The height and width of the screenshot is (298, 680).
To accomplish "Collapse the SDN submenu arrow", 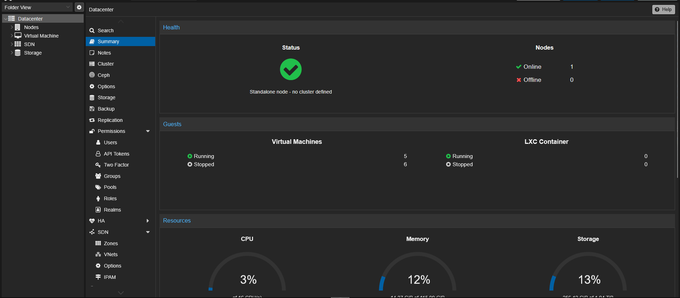I will click(x=148, y=232).
